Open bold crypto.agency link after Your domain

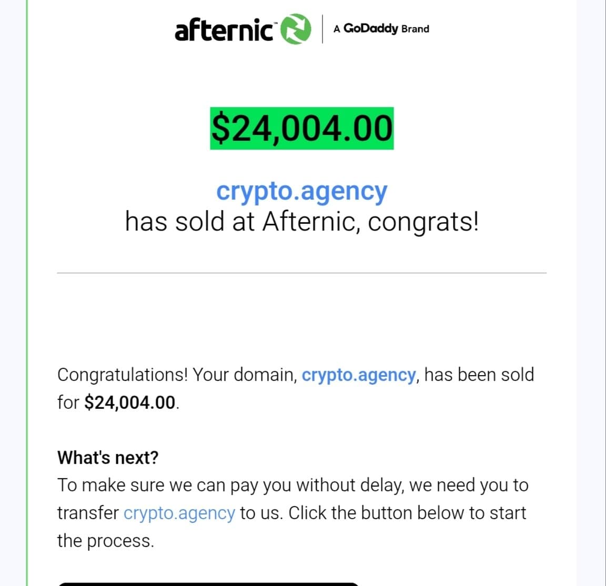(359, 375)
